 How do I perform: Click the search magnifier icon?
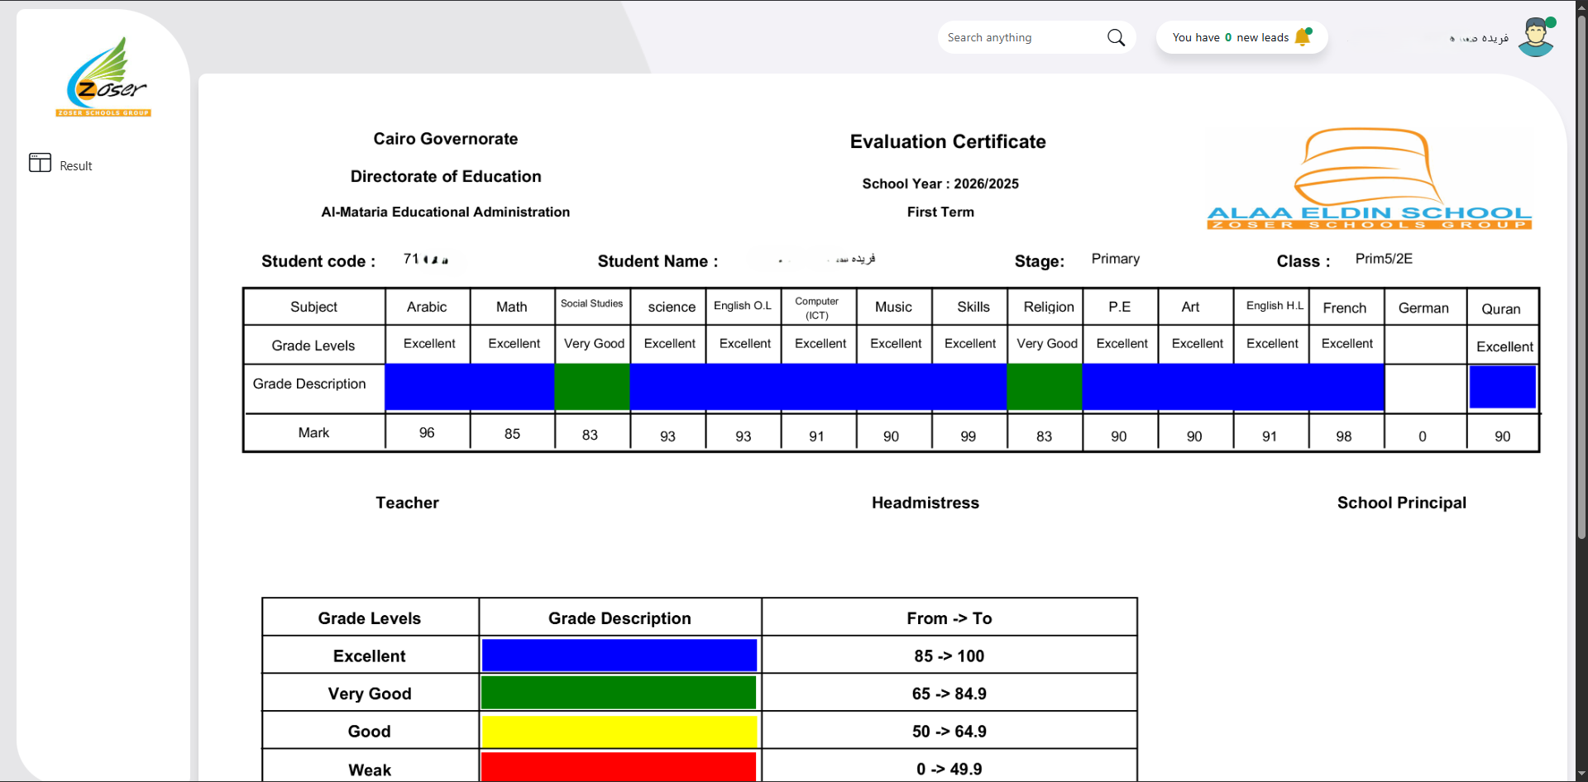point(1116,38)
